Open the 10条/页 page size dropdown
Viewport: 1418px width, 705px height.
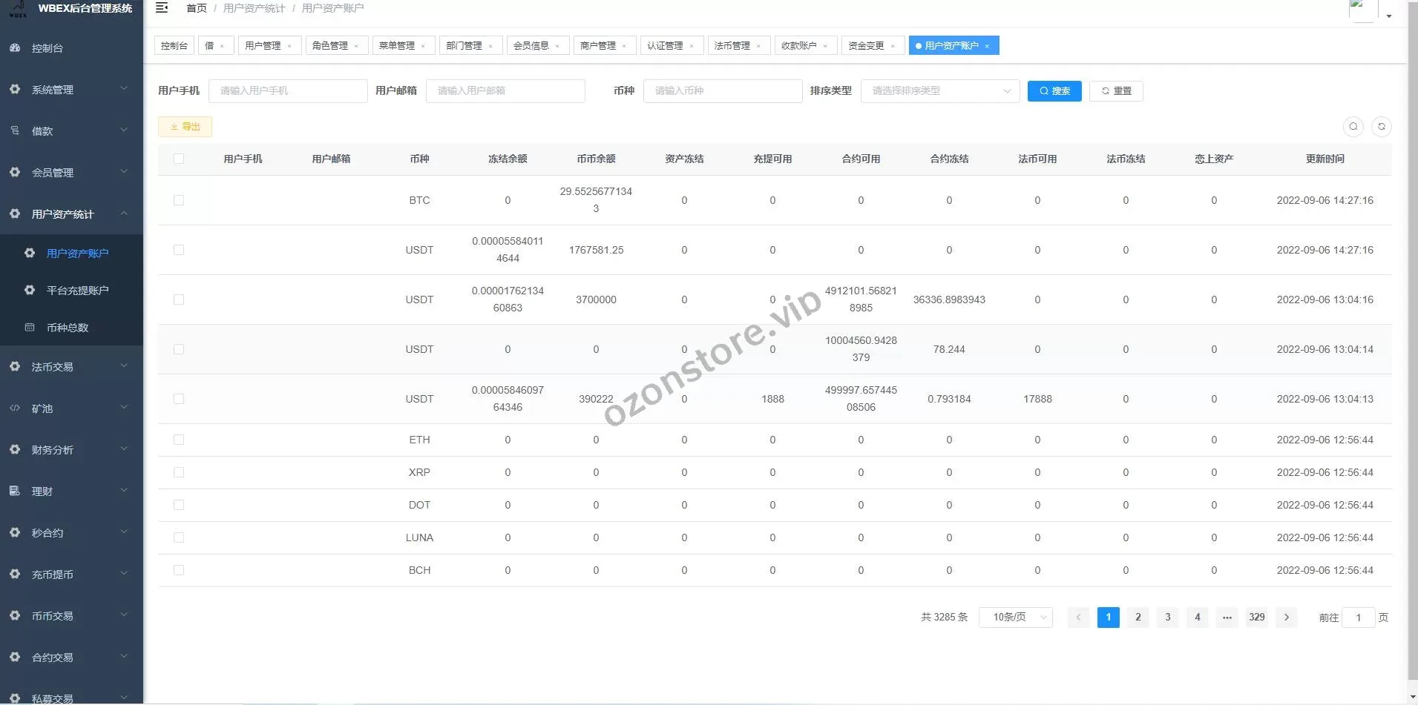point(1015,617)
